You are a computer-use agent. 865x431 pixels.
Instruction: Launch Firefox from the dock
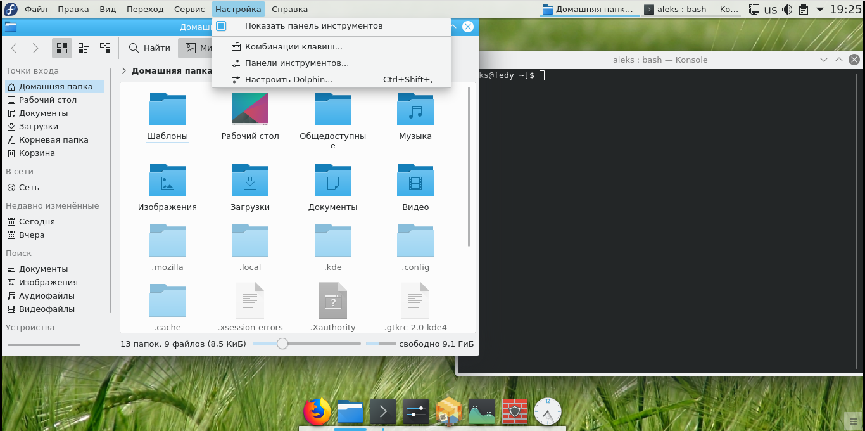click(x=317, y=411)
